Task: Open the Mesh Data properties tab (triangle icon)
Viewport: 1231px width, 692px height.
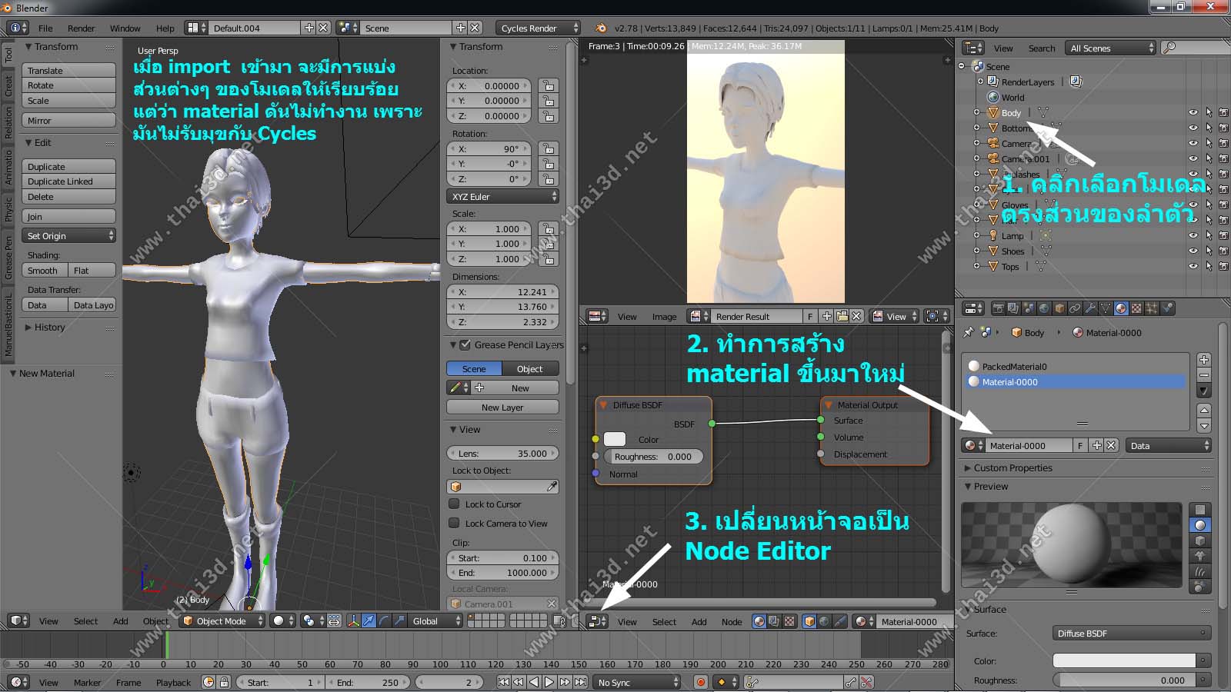Action: click(1106, 308)
